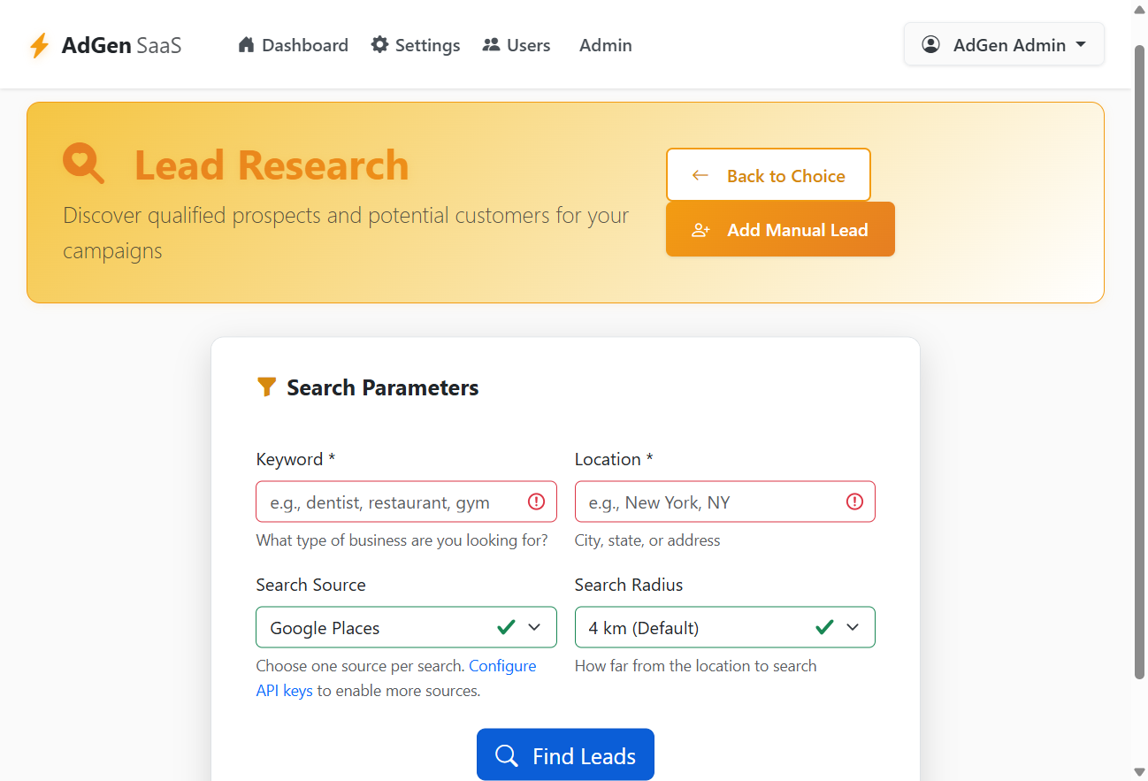The width and height of the screenshot is (1148, 781).
Task: Click the AdGen lightning bolt logo
Action: coord(39,45)
